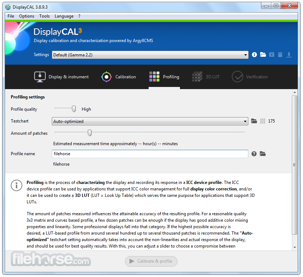Click the settings info icon
This screenshot has height=277, width=303.
254,55
